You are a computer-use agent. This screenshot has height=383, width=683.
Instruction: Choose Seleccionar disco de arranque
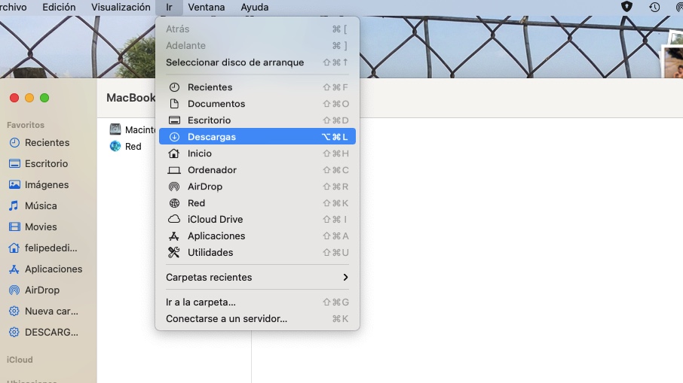[x=257, y=62]
